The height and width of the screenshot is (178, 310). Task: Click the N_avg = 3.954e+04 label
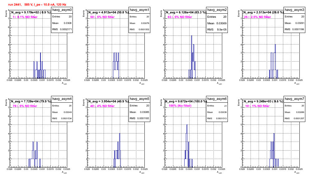(108, 101)
